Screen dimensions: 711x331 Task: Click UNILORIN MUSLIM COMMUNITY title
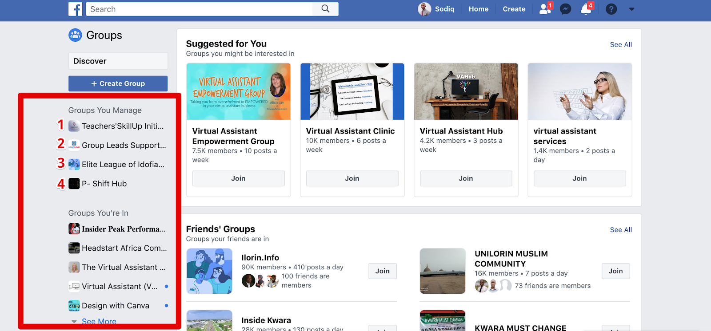point(511,259)
